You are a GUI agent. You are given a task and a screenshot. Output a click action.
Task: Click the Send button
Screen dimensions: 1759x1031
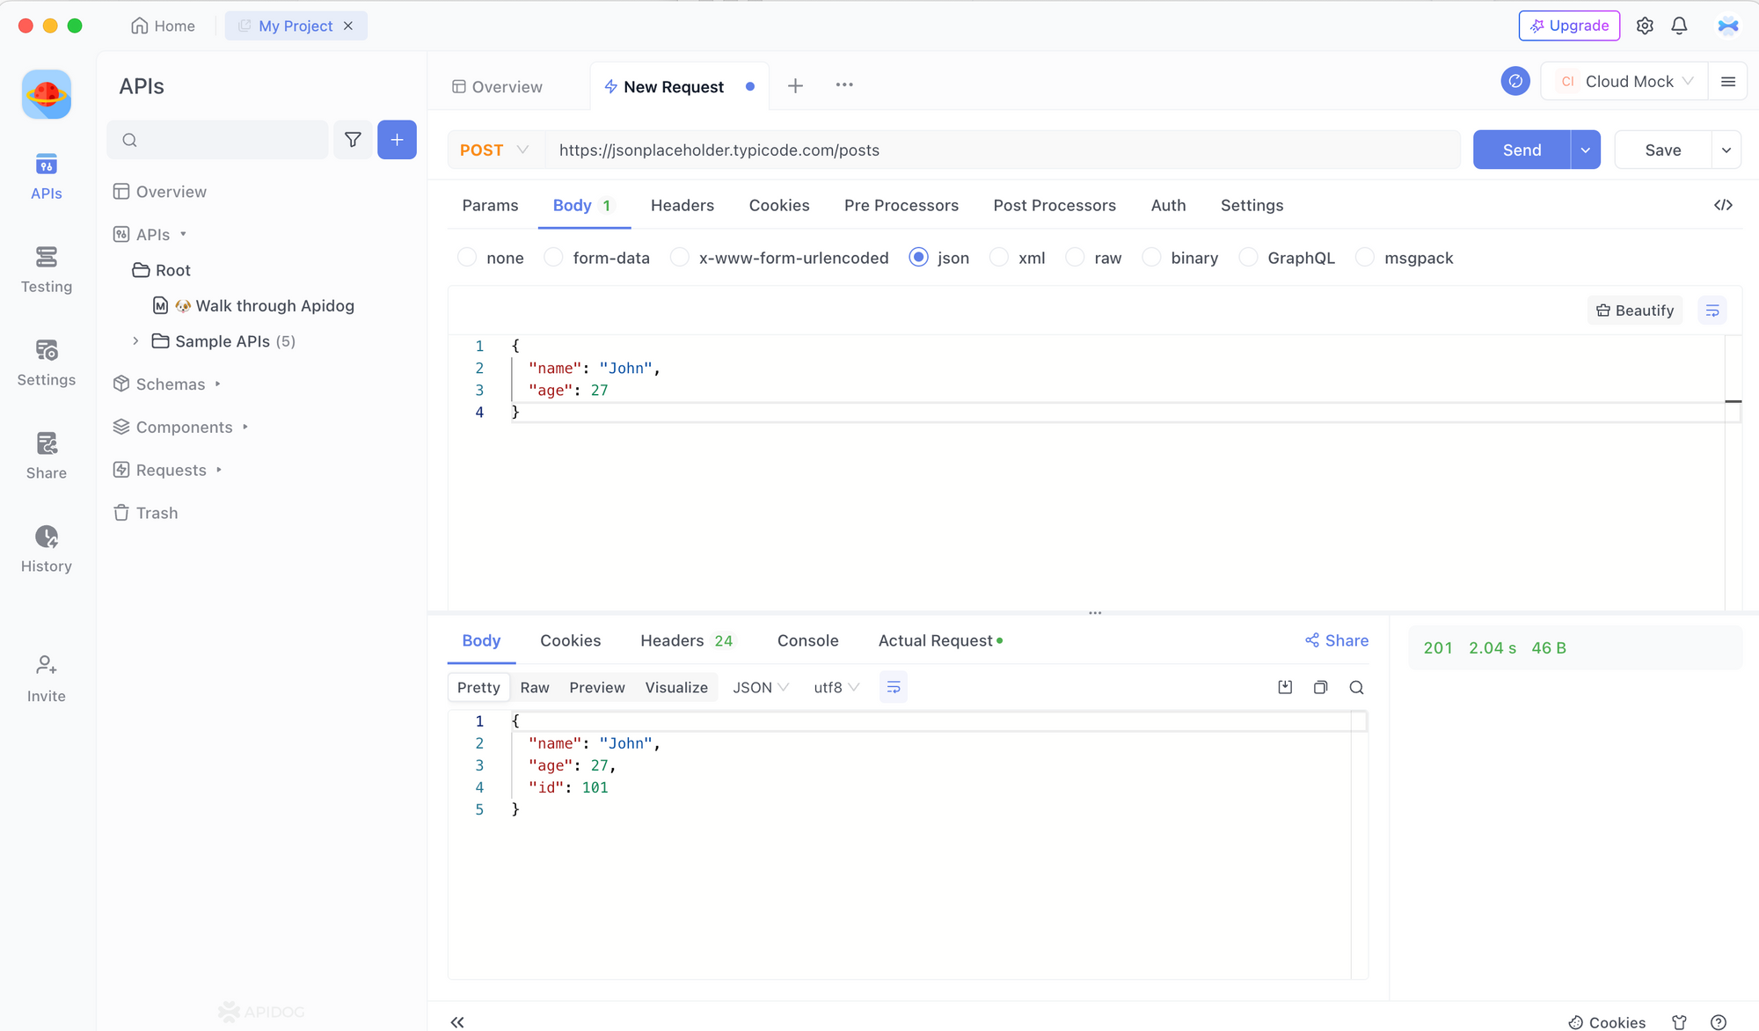1522,150
